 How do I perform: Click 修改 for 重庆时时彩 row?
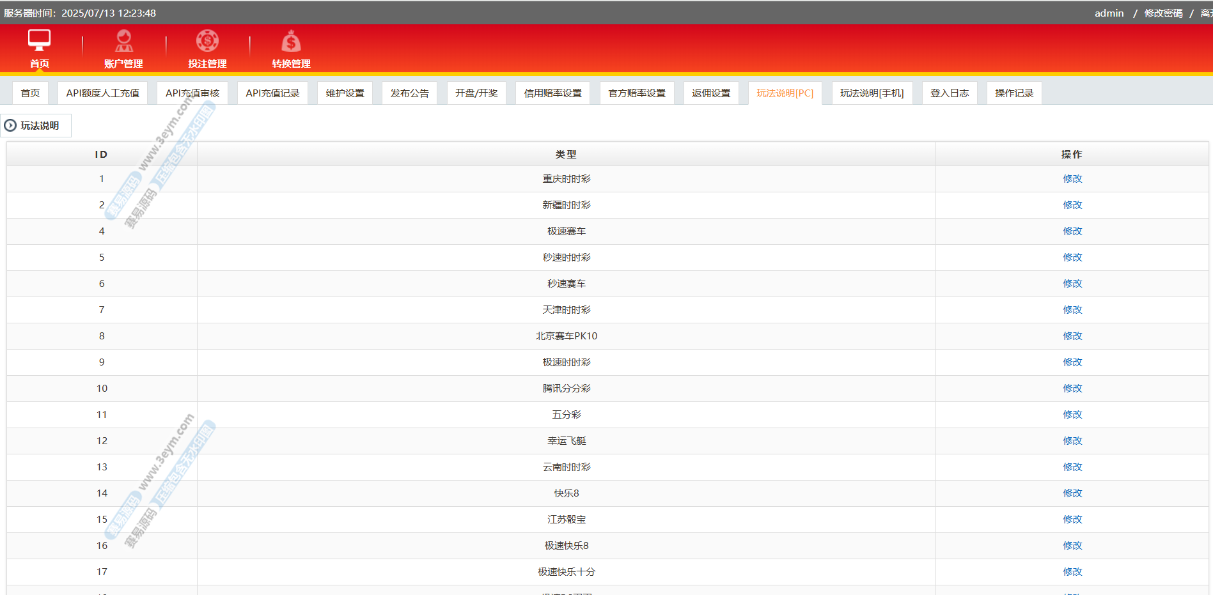coord(1072,179)
